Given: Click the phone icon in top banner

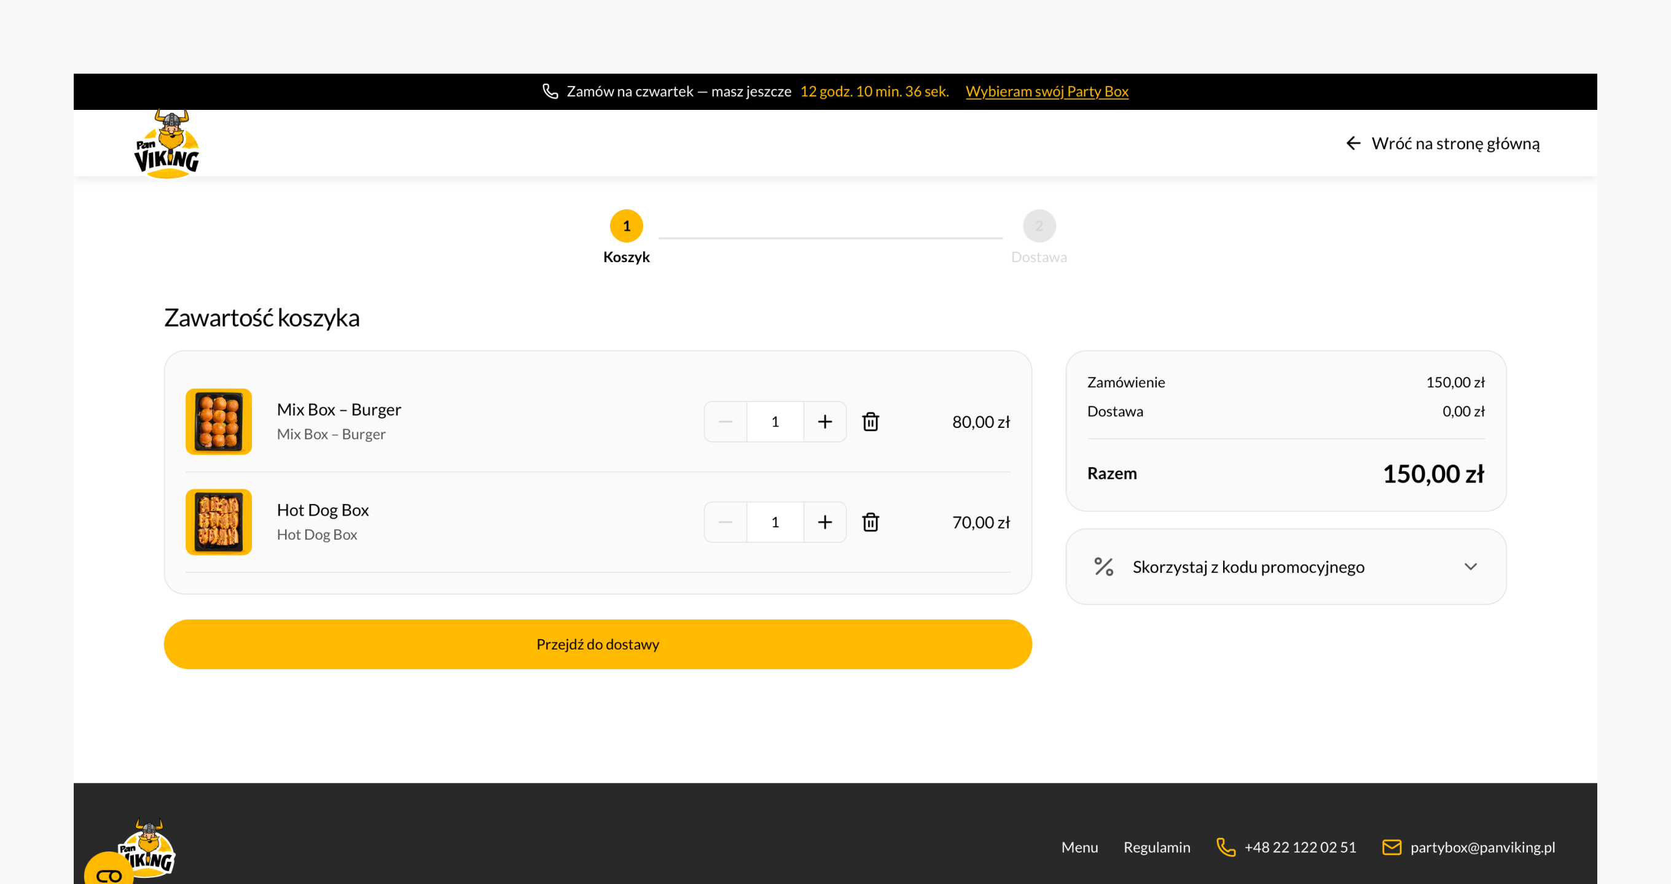Looking at the screenshot, I should [550, 91].
